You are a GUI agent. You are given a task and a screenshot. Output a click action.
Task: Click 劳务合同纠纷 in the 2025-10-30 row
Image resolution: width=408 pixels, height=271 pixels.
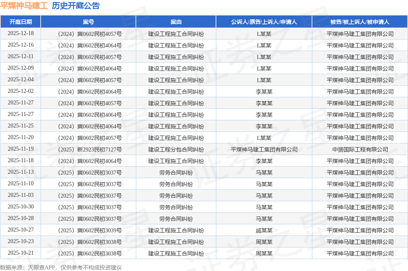pos(176,207)
